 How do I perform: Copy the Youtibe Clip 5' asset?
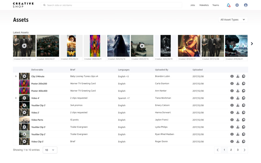(244, 127)
